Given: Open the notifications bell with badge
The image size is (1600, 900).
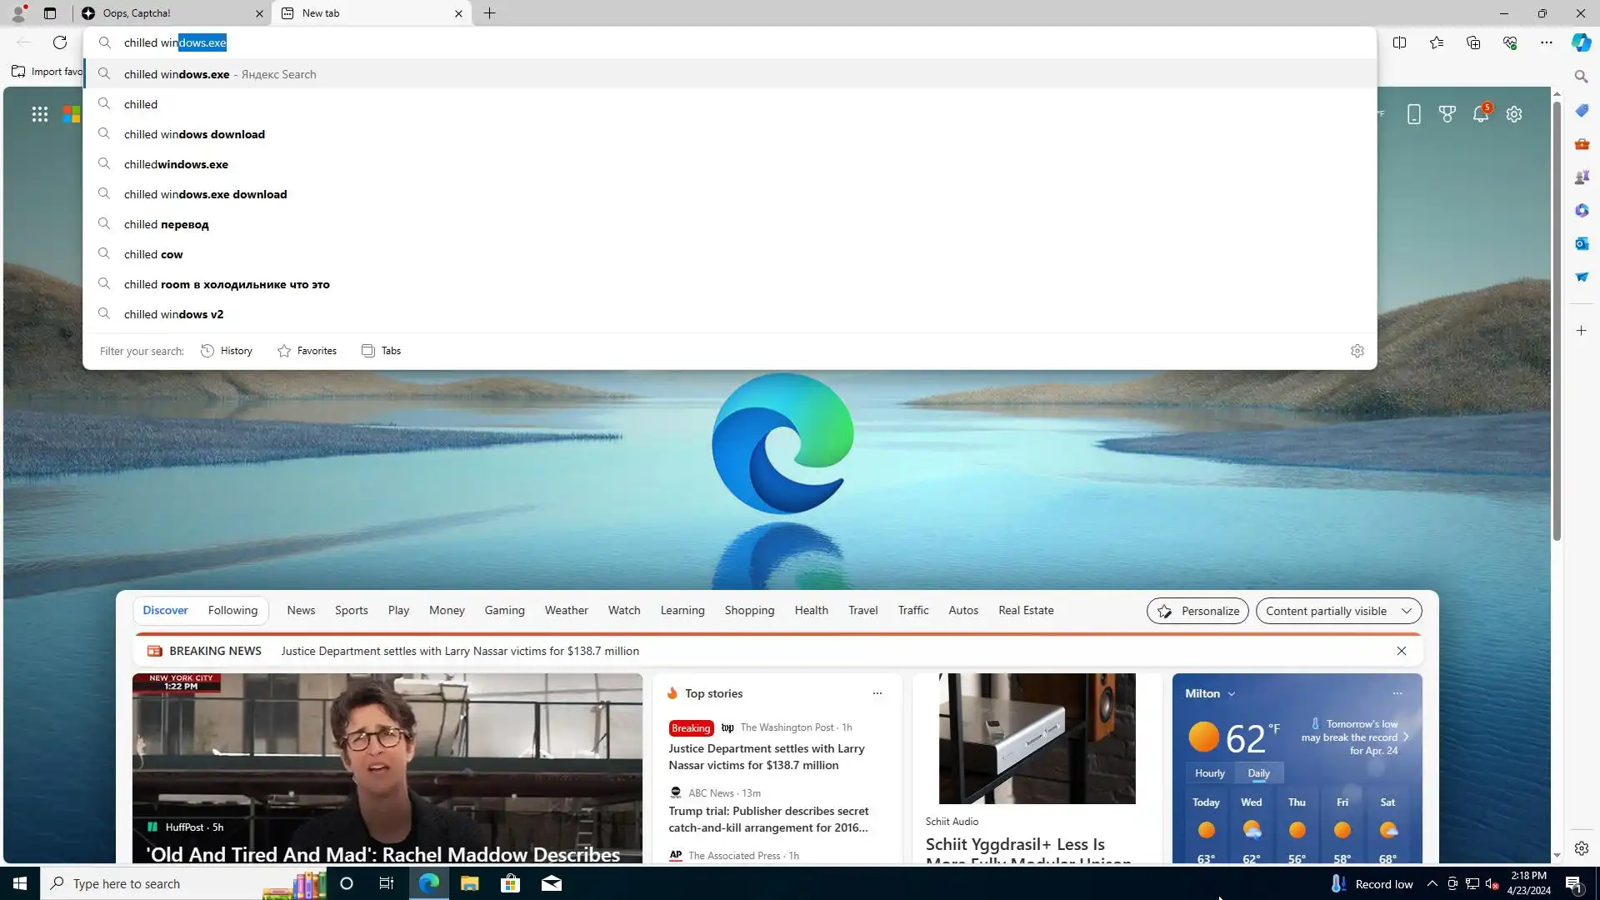Looking at the screenshot, I should (1481, 114).
